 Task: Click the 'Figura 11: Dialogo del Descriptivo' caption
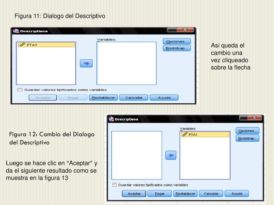point(60,16)
